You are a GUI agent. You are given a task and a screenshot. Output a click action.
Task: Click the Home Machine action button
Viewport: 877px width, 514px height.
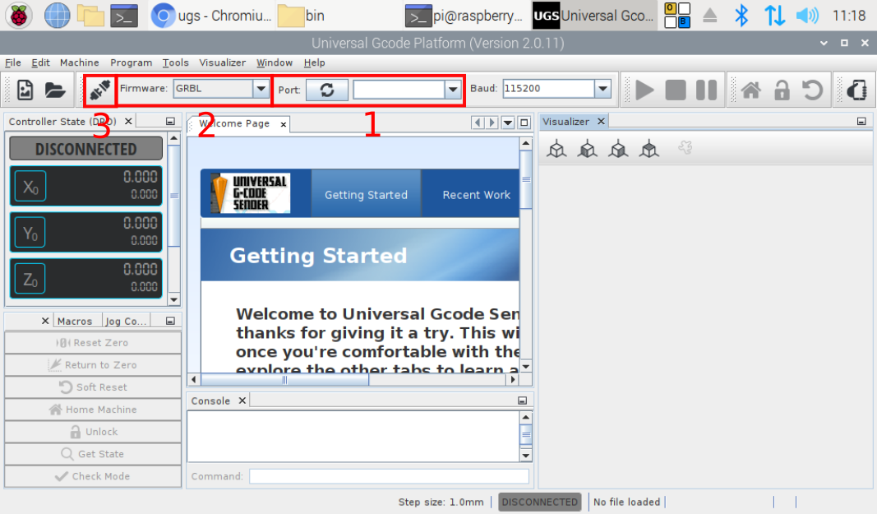tap(93, 410)
